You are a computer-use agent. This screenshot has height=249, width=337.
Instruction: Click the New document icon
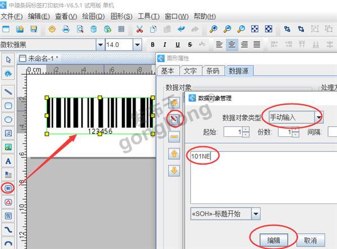6,29
